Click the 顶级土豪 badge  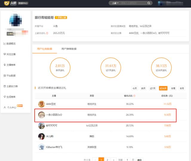(61, 18)
